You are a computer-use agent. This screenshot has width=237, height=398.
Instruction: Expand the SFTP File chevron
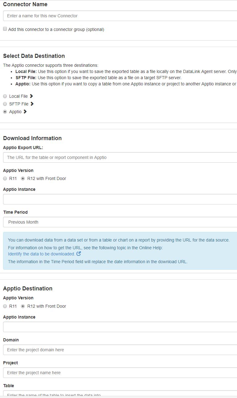tap(32, 104)
